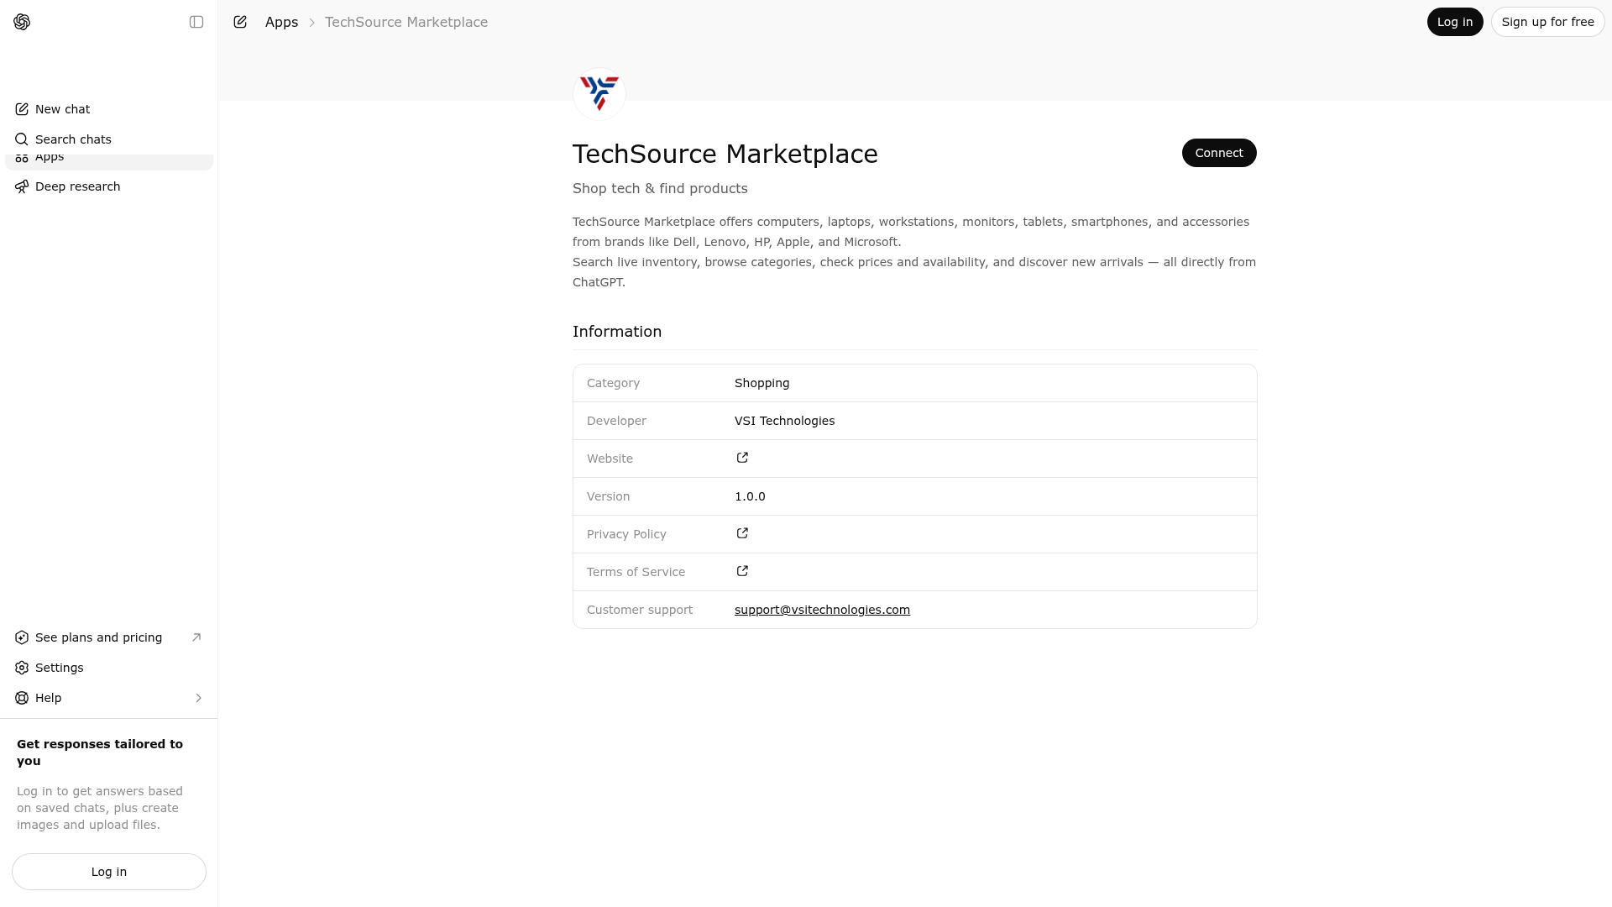
Task: Open Search chats in sidebar
Action: tap(109, 139)
